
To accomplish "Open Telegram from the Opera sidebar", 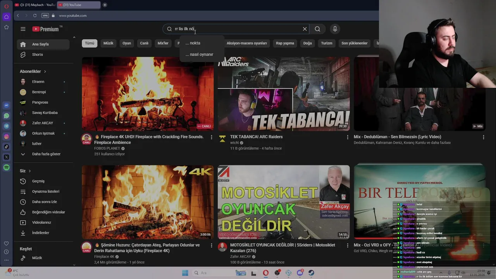I will coord(7,126).
